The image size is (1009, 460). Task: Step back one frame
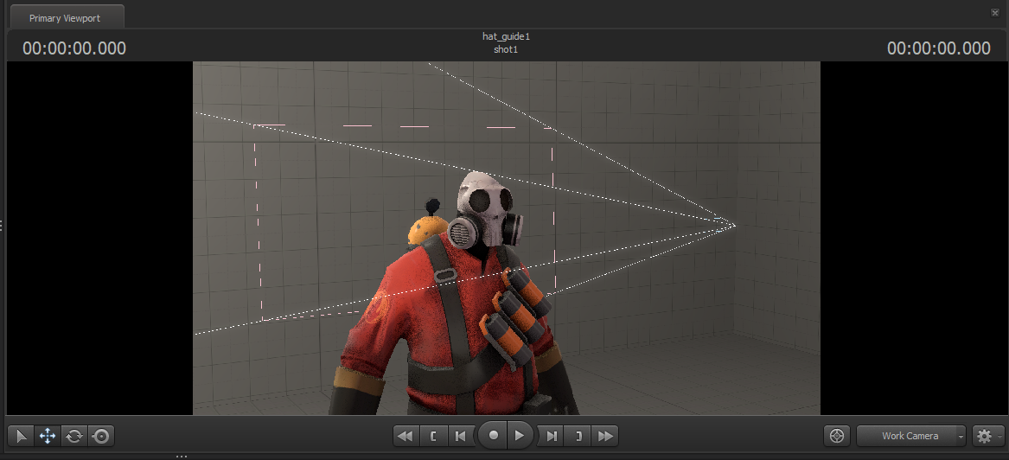pyautogui.click(x=460, y=436)
